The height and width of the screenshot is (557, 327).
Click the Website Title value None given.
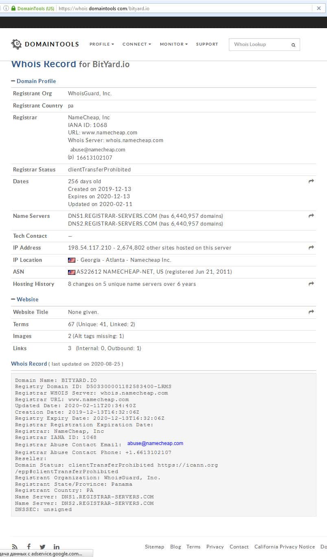tap(83, 312)
